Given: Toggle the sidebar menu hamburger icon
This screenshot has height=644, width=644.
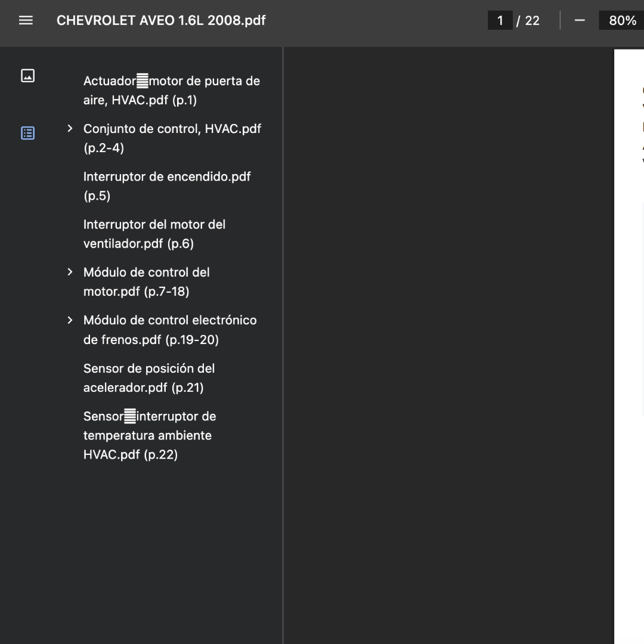Looking at the screenshot, I should [x=26, y=20].
